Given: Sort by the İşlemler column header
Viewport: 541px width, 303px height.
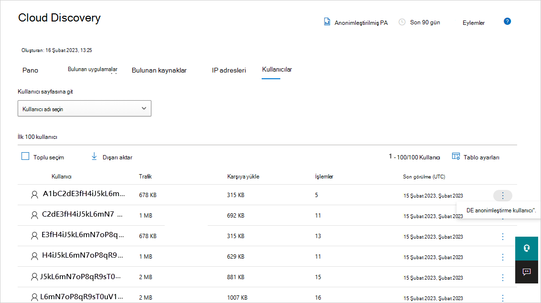Looking at the screenshot, I should tap(324, 177).
